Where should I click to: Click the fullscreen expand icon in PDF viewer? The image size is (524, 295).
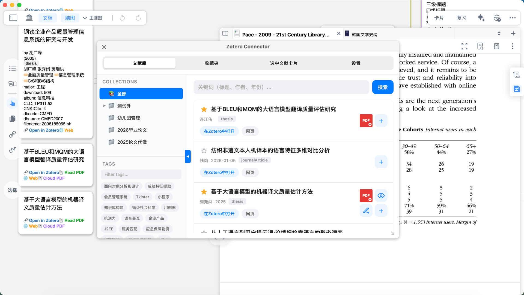coord(464,46)
